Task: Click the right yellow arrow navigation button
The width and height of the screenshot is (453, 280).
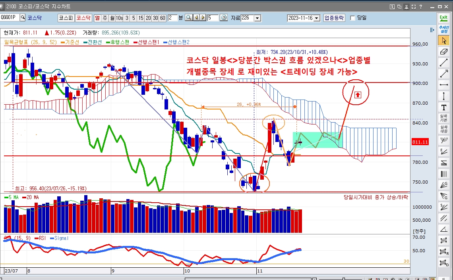Action: (x=203, y=18)
